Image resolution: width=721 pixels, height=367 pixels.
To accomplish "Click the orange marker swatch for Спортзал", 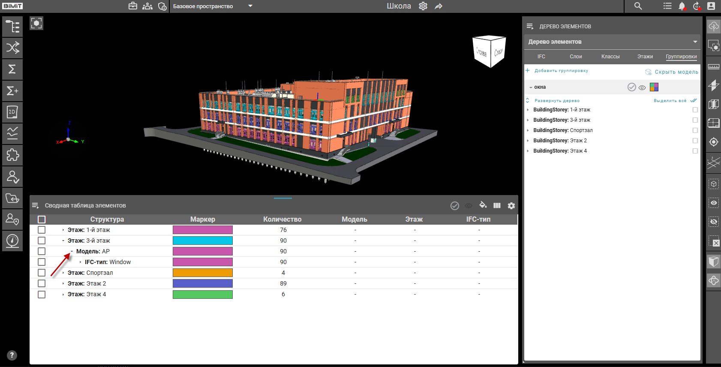I will coord(202,273).
